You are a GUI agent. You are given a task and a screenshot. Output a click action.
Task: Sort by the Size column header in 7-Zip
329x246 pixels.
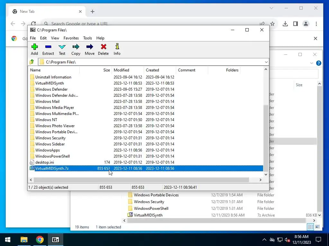click(x=96, y=70)
